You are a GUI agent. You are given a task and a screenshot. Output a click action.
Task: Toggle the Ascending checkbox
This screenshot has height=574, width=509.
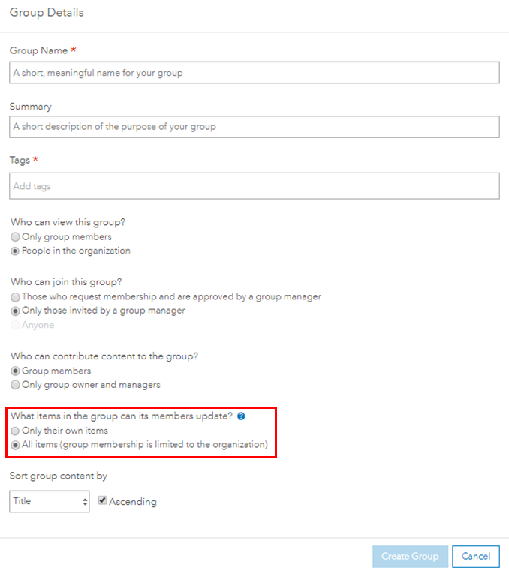tap(102, 500)
